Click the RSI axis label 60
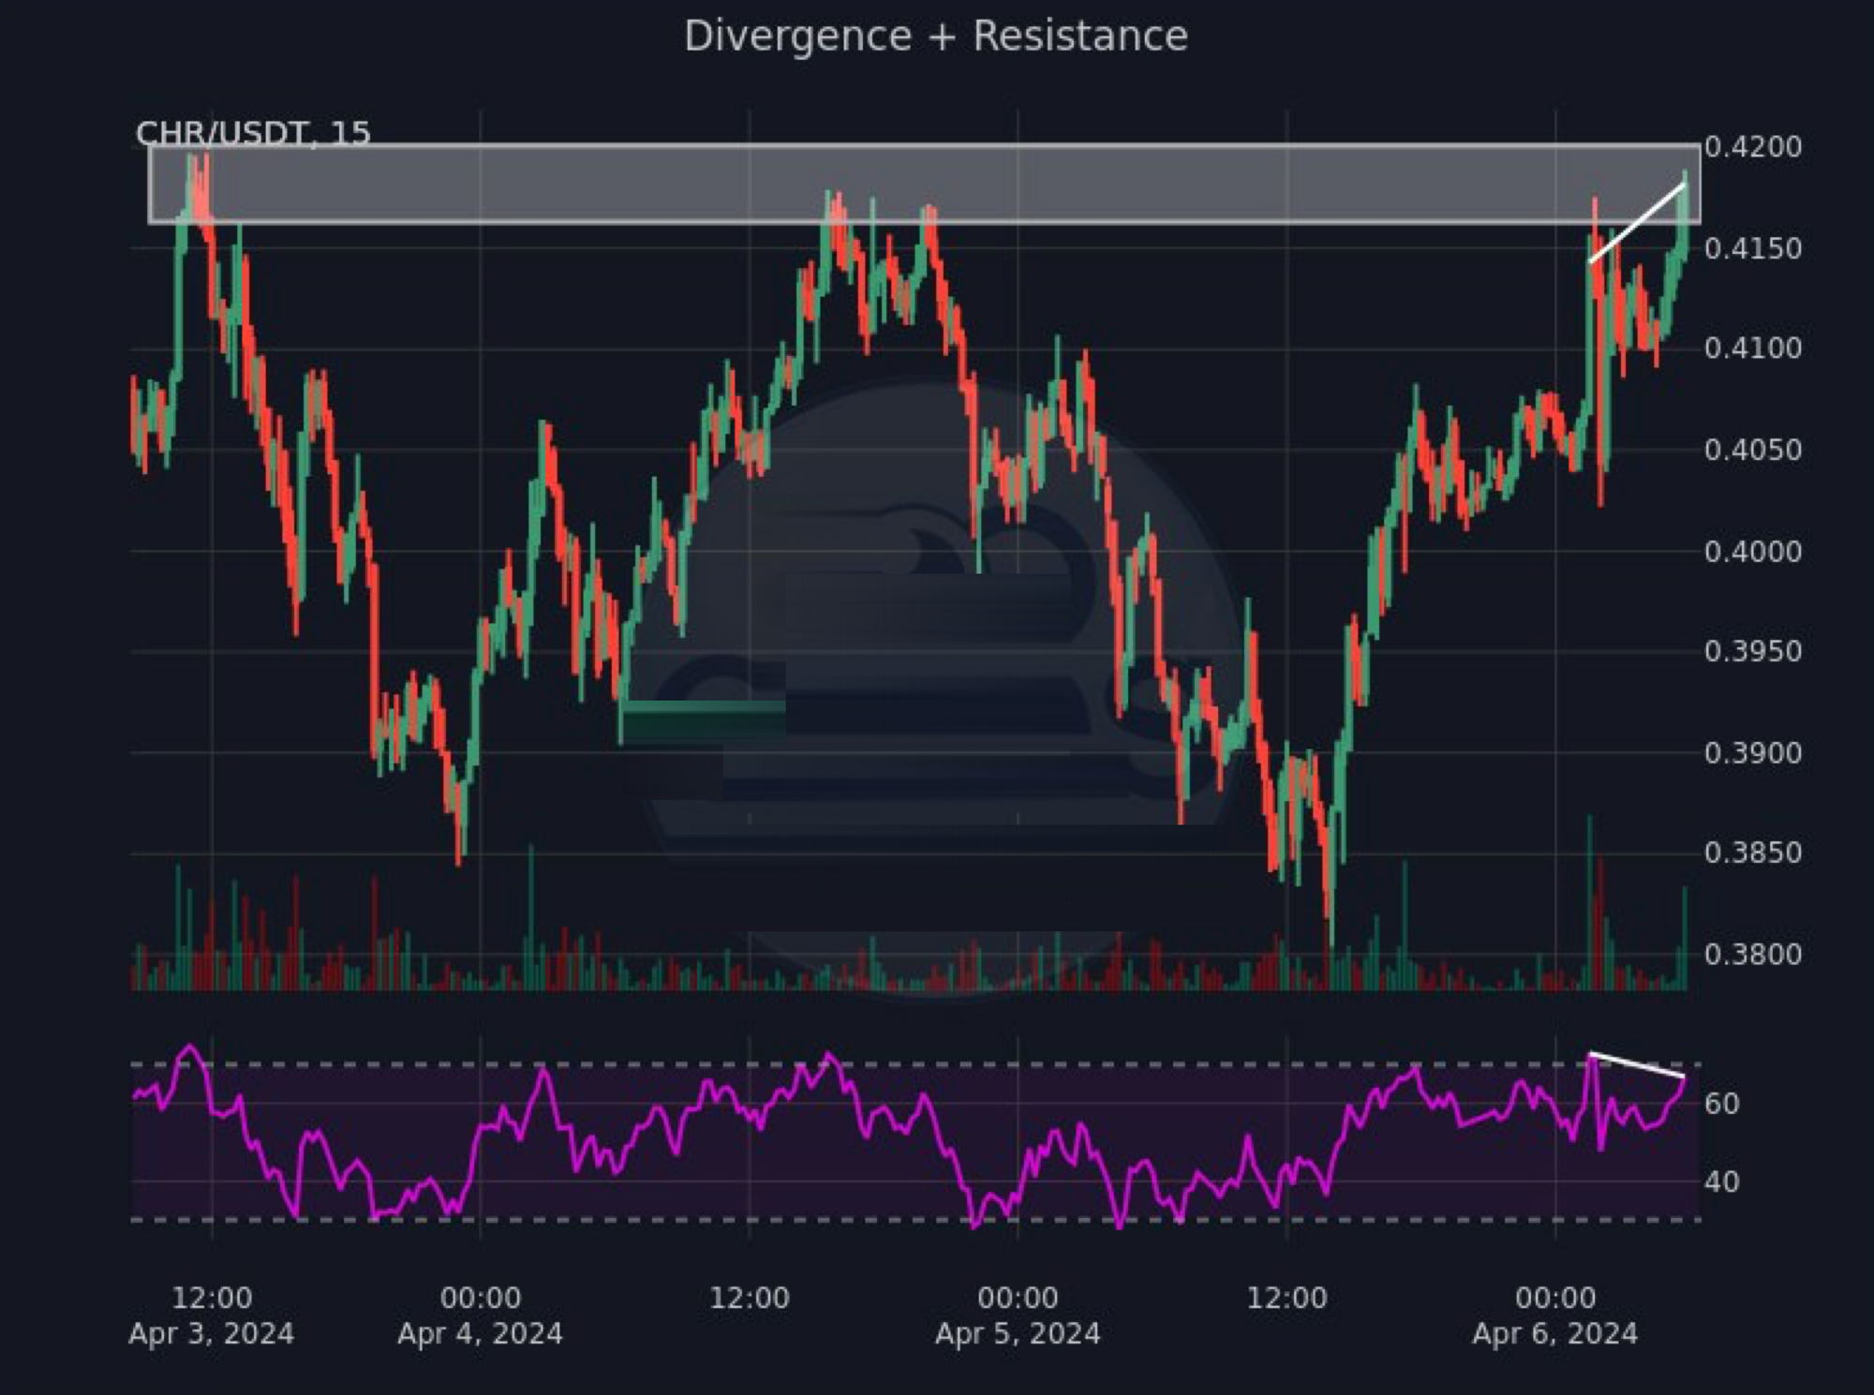Screen dimensions: 1874x1395 click(x=1721, y=1104)
